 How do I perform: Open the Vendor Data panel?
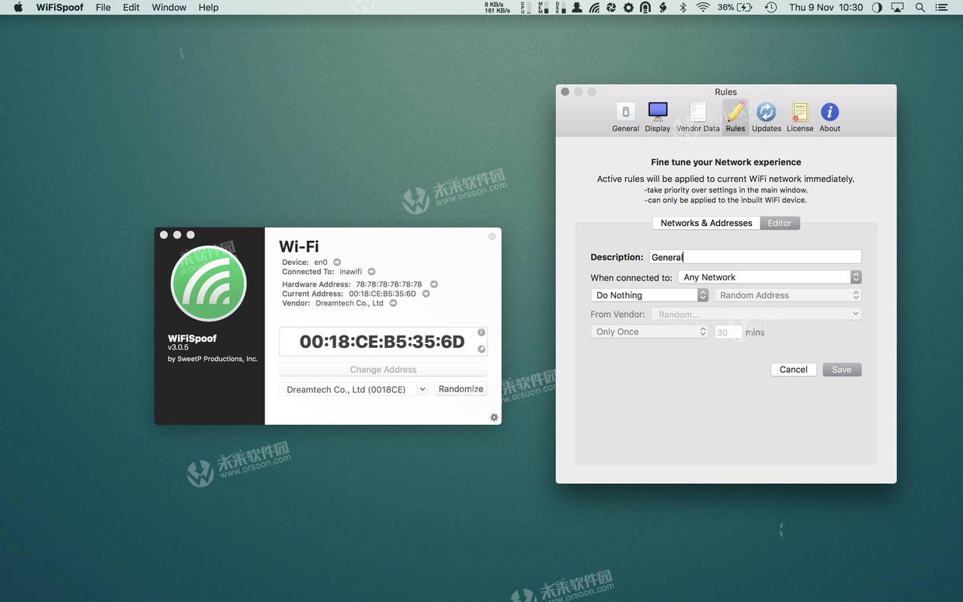tap(698, 115)
